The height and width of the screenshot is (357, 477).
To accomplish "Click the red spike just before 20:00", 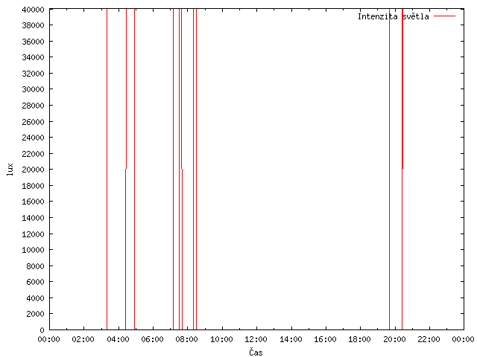I will 389,170.
